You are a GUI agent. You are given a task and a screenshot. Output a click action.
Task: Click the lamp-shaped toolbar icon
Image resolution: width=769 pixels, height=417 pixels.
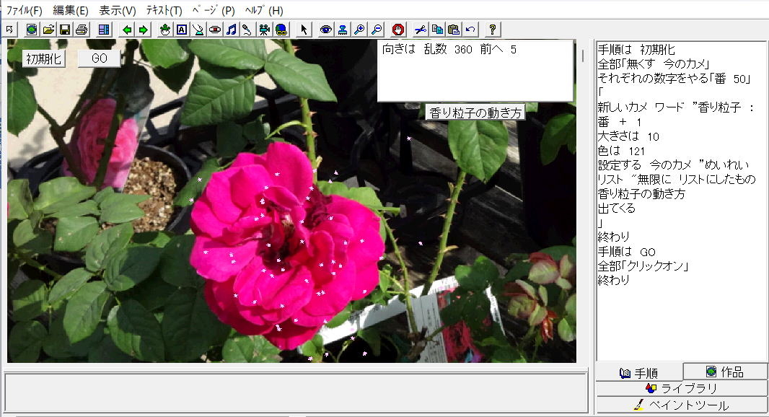click(198, 30)
